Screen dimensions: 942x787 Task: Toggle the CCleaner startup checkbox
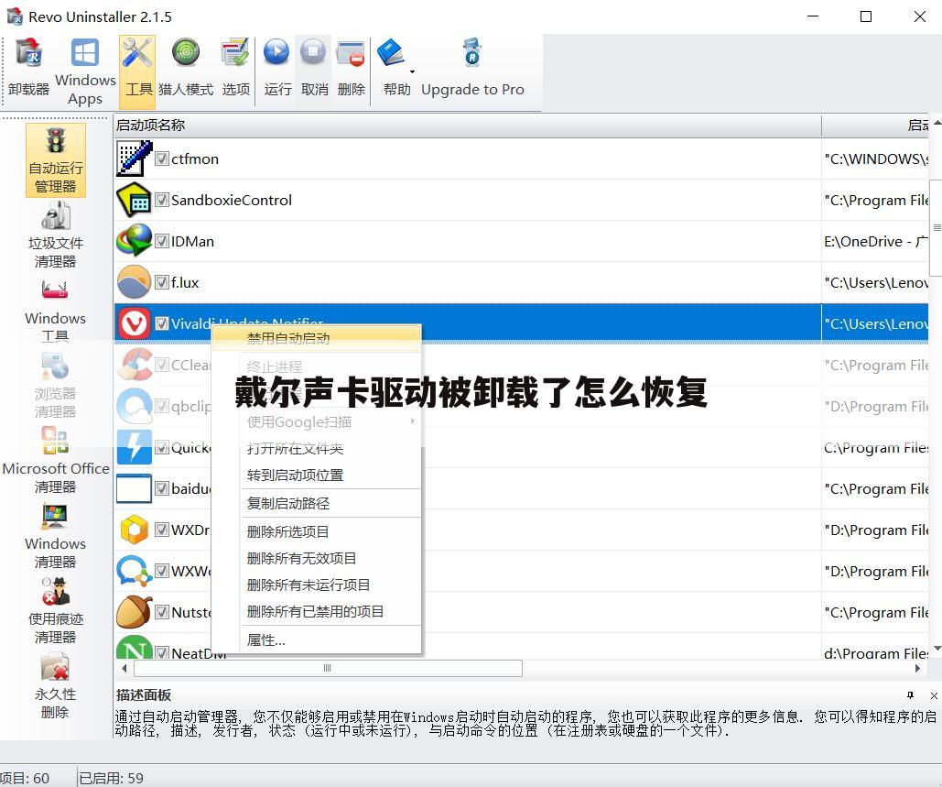162,365
